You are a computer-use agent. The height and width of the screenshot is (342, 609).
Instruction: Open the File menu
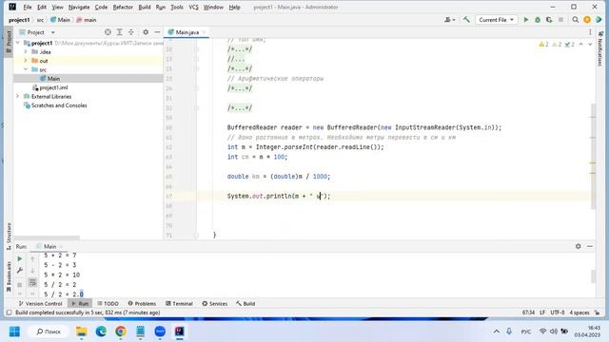[x=28, y=7]
